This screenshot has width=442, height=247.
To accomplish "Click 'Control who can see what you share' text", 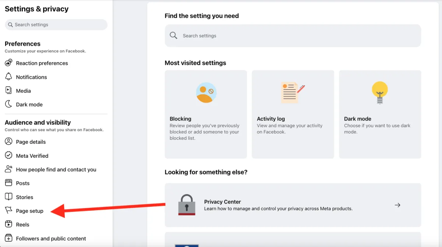I will click(54, 130).
